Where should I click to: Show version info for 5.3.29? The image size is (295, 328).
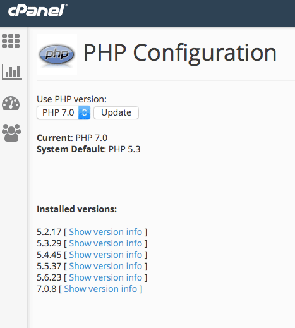pos(105,243)
